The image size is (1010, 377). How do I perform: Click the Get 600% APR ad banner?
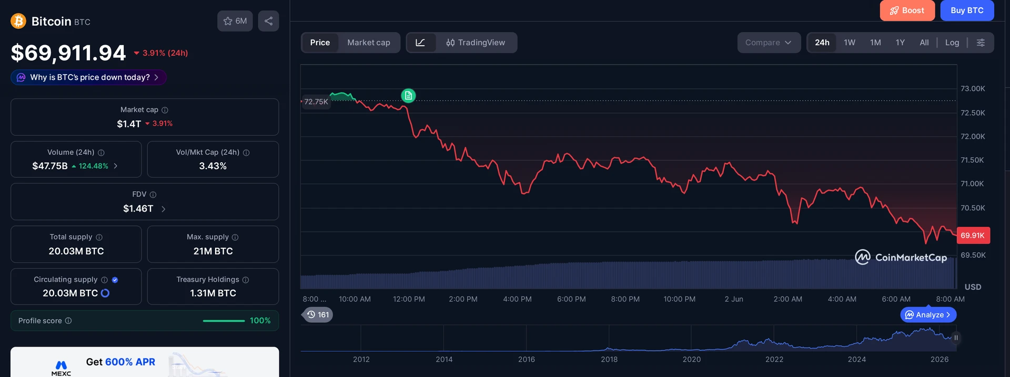145,362
